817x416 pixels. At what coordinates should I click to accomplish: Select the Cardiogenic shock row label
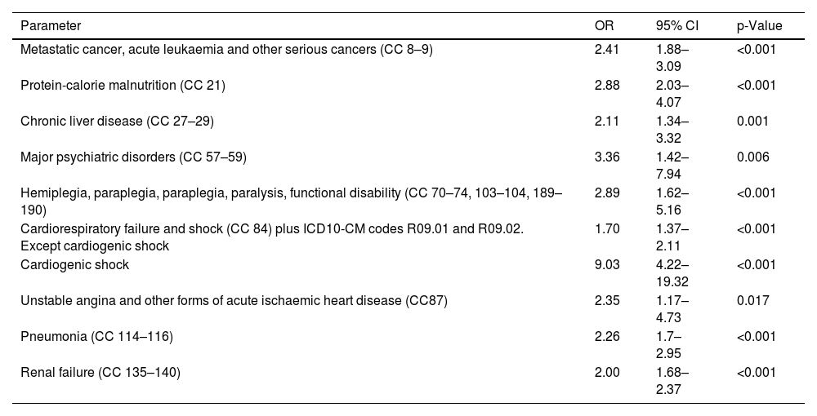pyautogui.click(x=75, y=265)
